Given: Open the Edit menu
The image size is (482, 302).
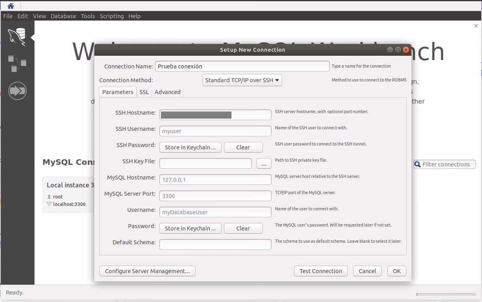Looking at the screenshot, I should [x=23, y=16].
